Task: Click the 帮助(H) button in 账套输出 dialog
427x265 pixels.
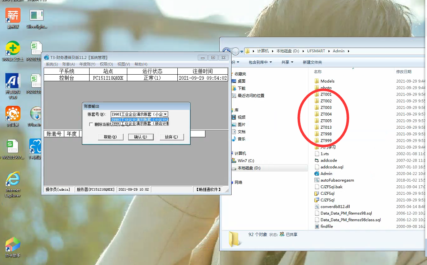Action: (x=110, y=137)
